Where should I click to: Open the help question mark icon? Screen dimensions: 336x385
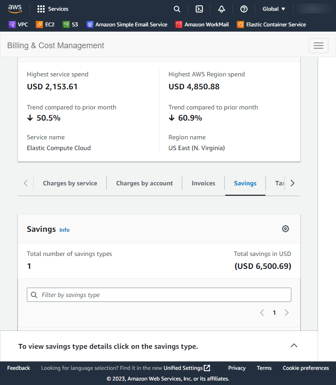pos(244,8)
